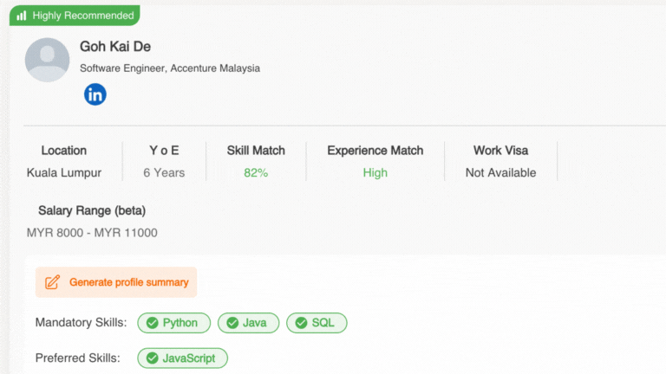Click the Software Engineer, Accenture Malaysia subtitle
666x374 pixels.
(x=170, y=68)
